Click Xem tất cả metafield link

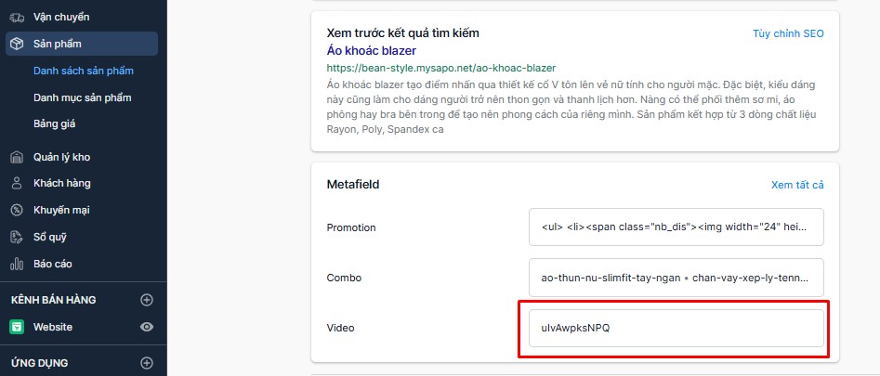(797, 185)
